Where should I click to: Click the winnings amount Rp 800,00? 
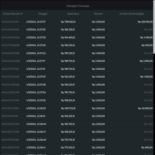(x=147, y=148)
